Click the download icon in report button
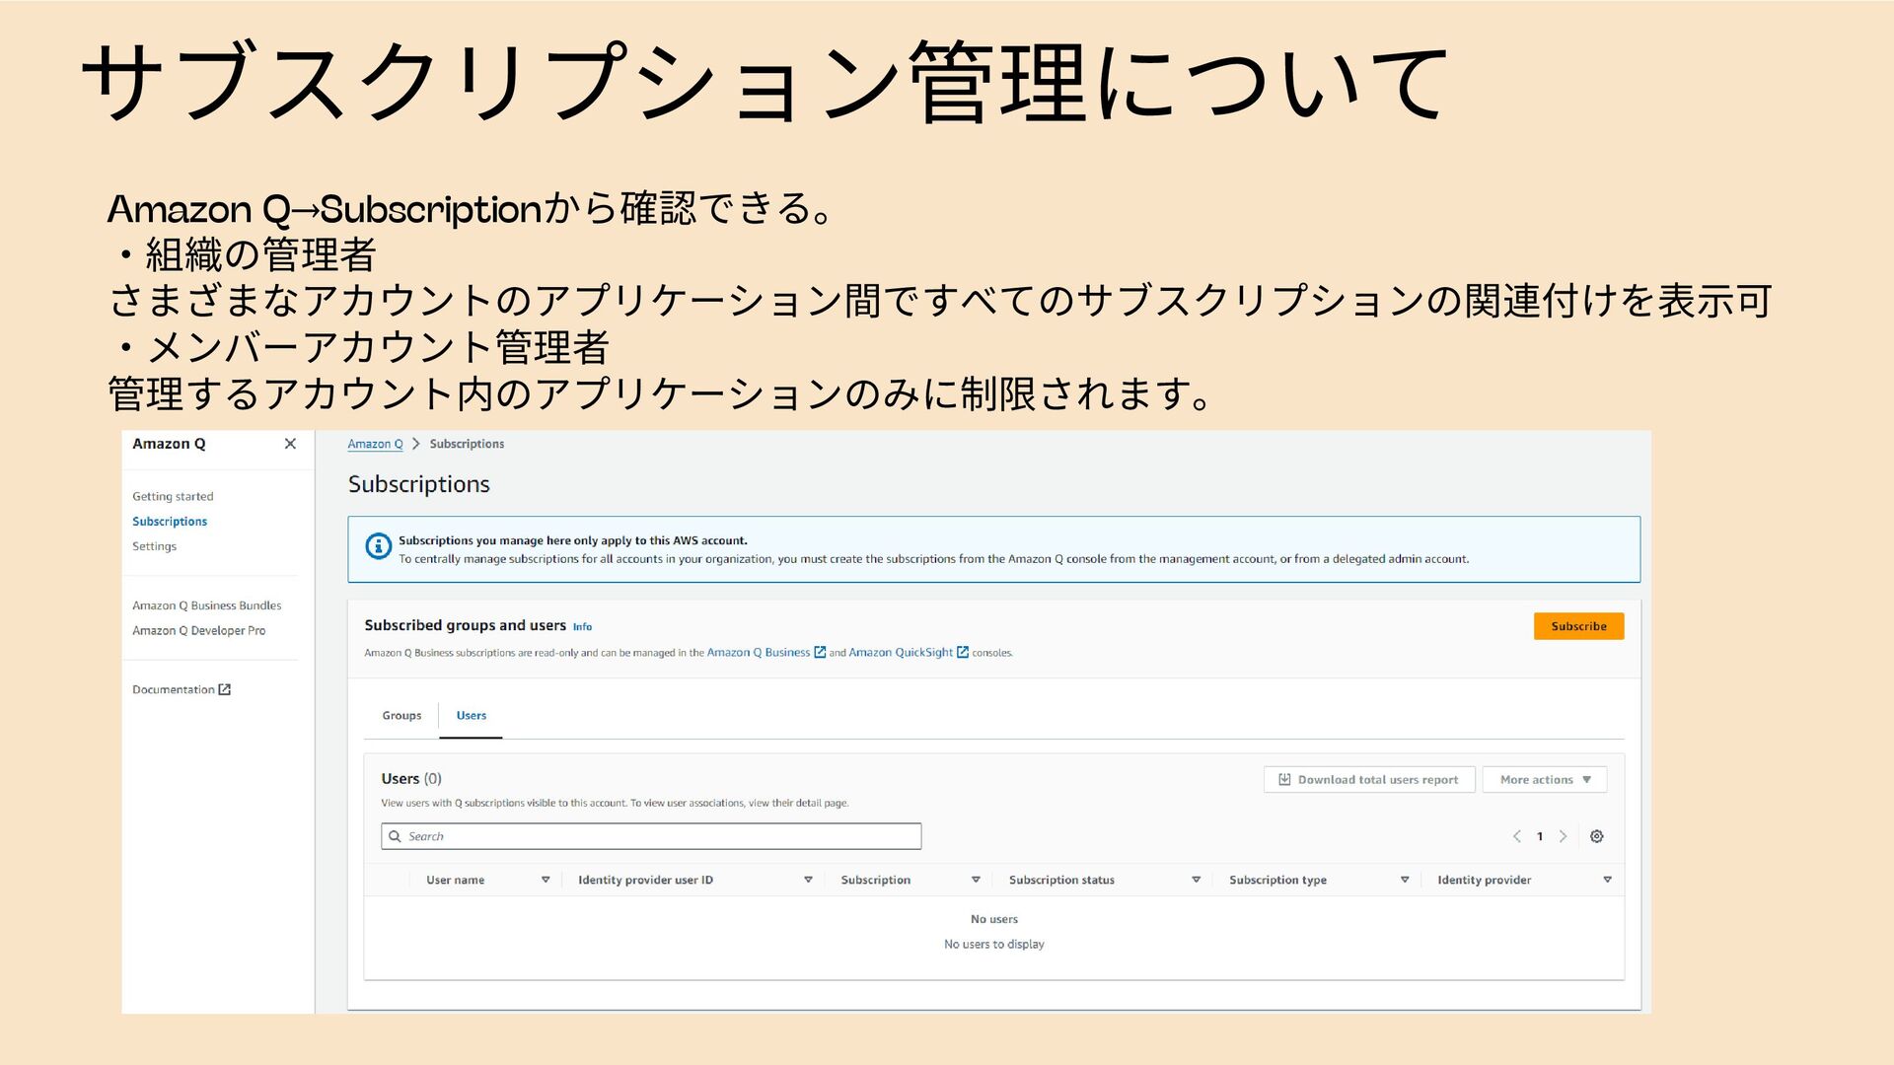 (x=1284, y=780)
